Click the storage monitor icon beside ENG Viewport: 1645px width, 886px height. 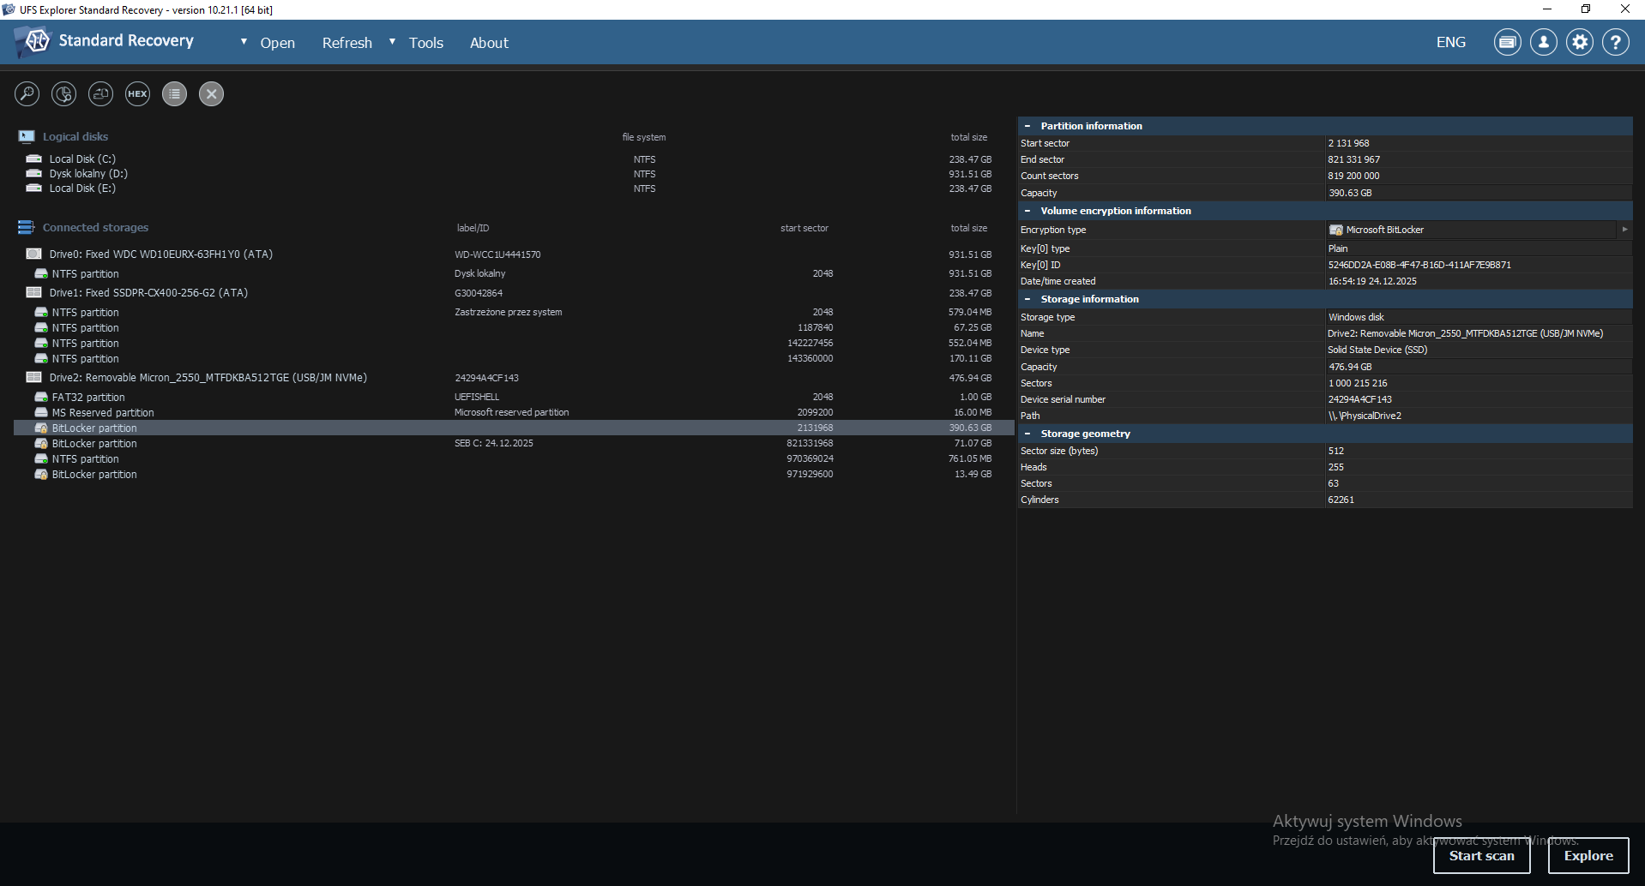pos(1508,42)
